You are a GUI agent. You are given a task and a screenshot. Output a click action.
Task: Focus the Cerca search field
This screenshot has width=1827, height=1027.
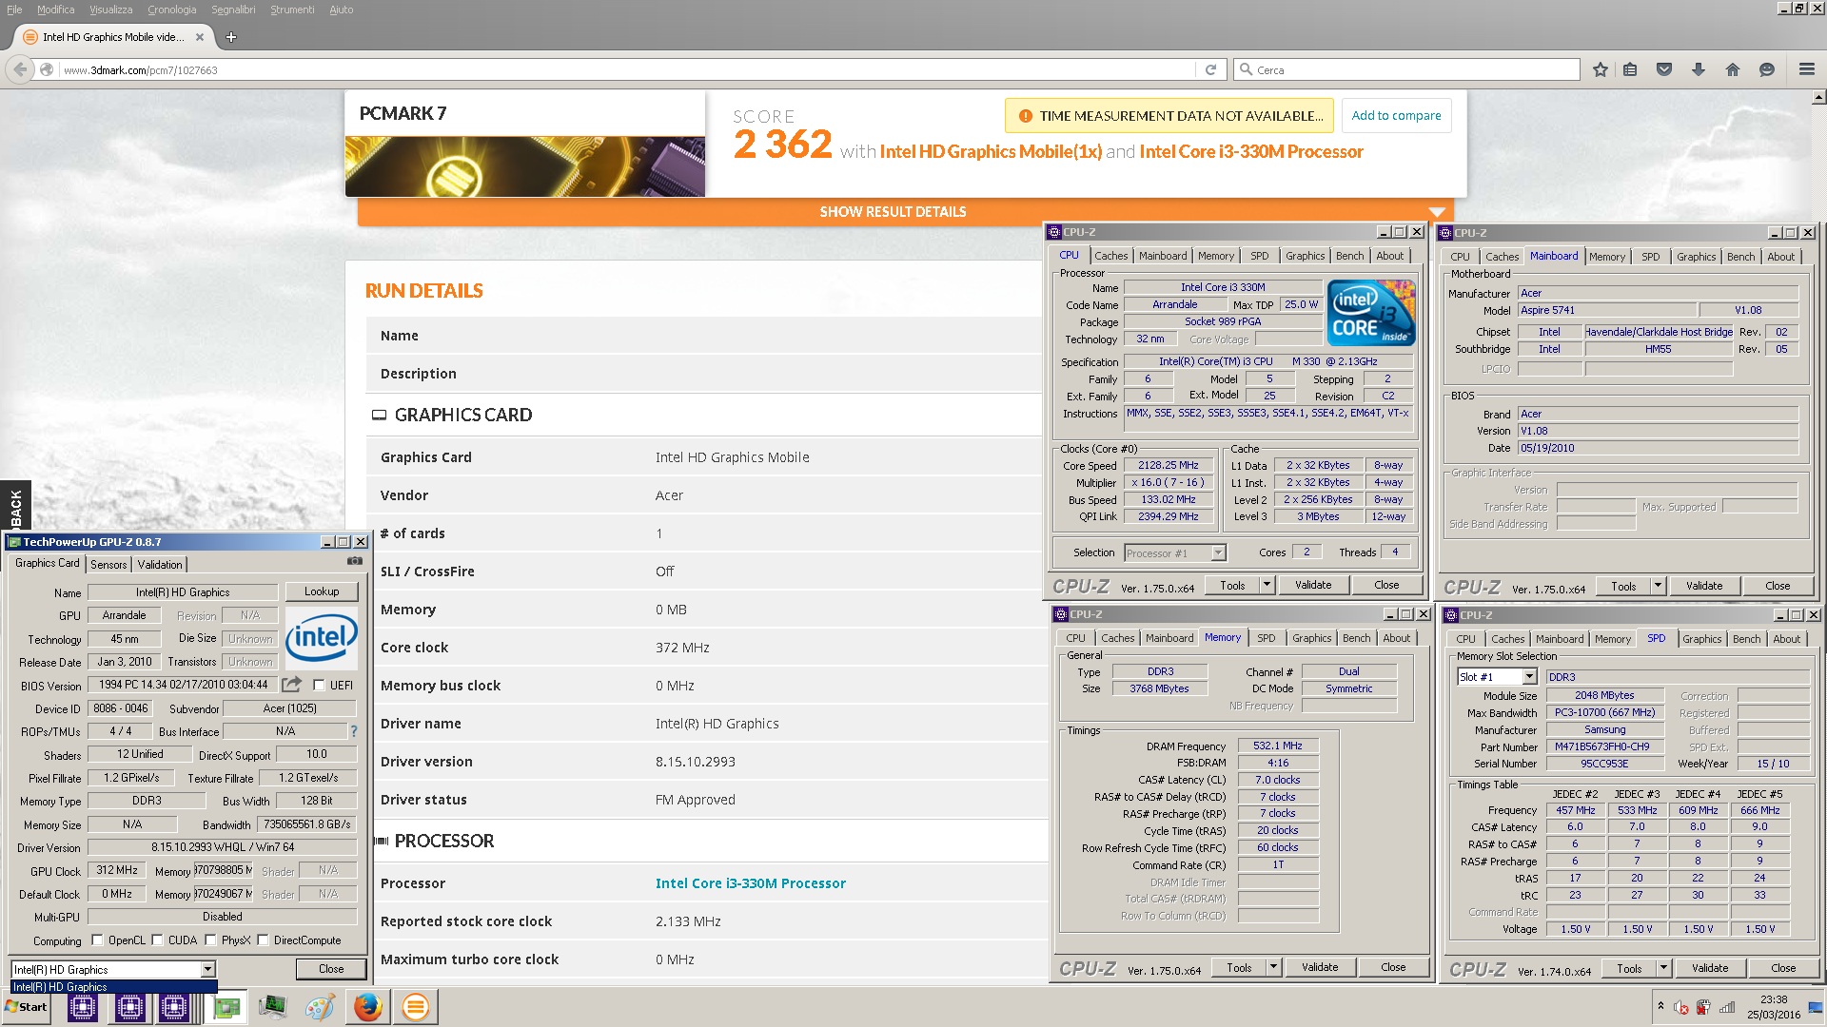(x=1406, y=69)
